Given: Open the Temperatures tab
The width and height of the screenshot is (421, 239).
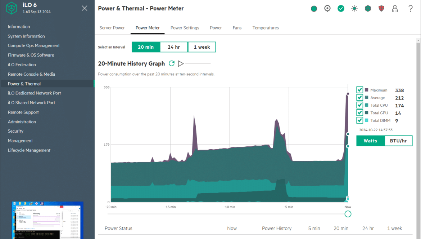Looking at the screenshot, I should [x=266, y=28].
